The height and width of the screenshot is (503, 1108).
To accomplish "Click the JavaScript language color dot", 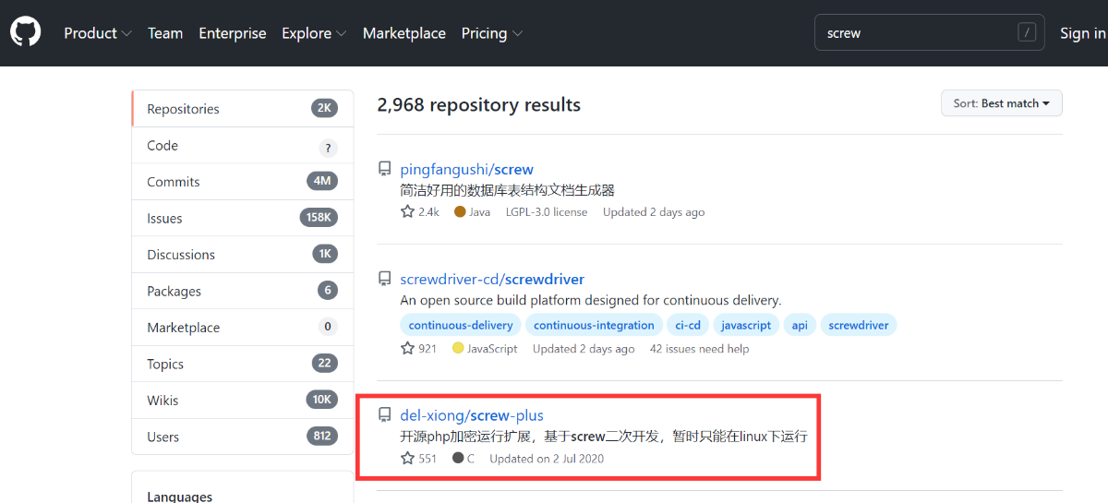I will (x=458, y=348).
